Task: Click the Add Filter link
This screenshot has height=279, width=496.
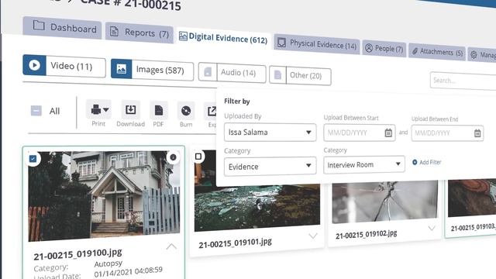Action: point(427,162)
